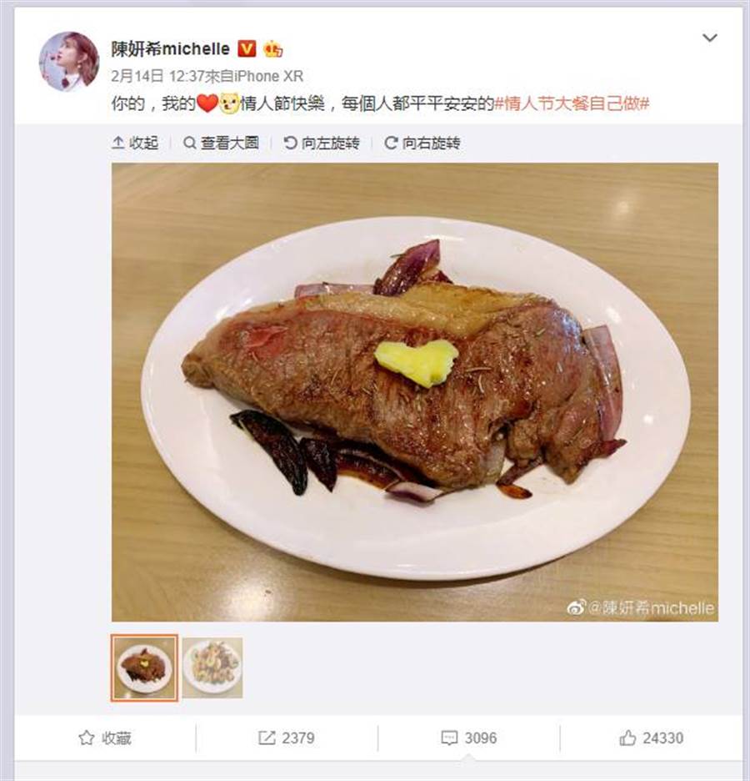
Task: View large image with 查看大圖
Action: coord(222,143)
